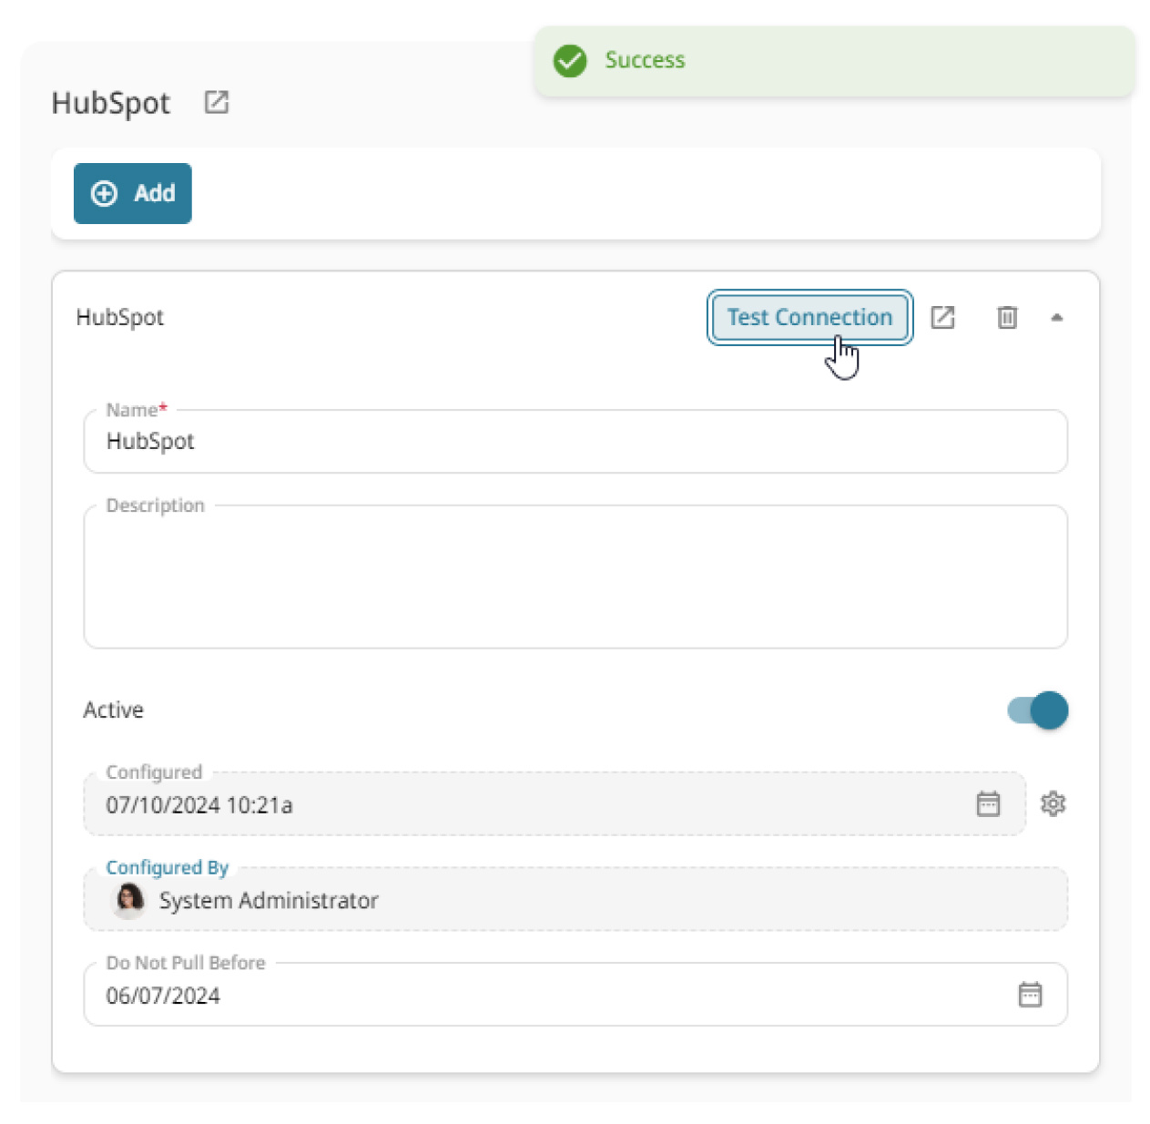Click the Test Connection button
Image resolution: width=1150 pixels, height=1124 pixels.
[x=809, y=317]
